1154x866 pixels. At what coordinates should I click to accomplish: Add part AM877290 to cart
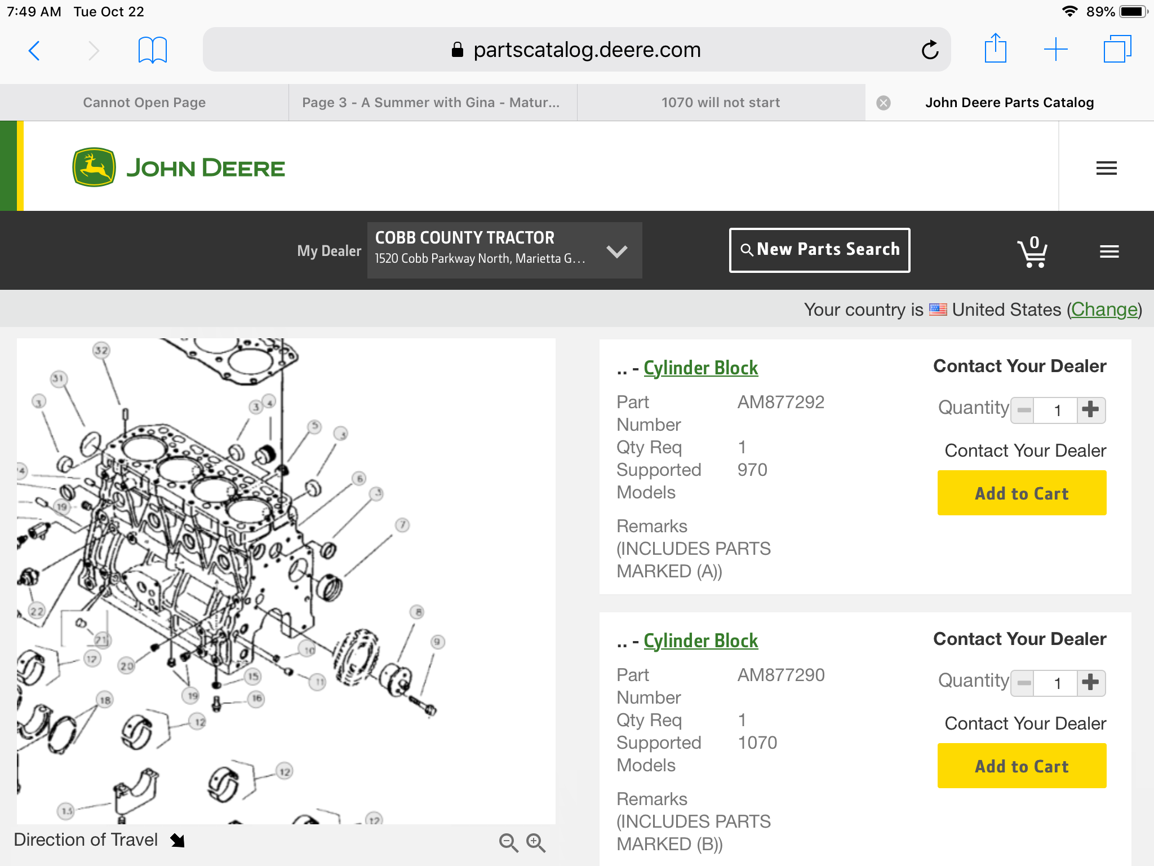click(x=1022, y=766)
